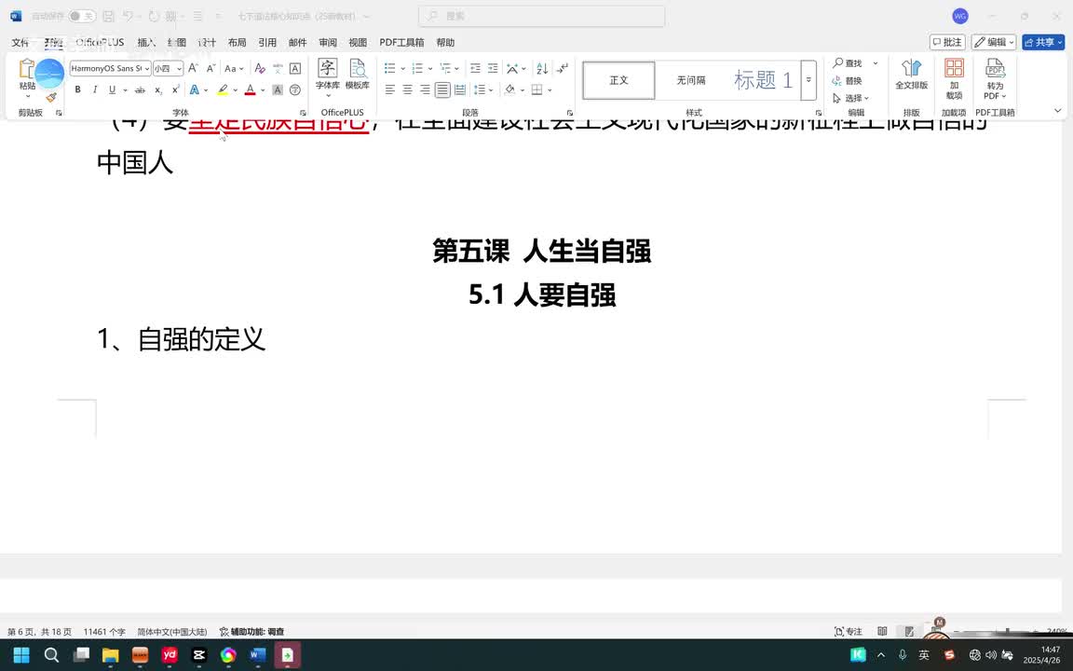Toggle AutoSave switch

pos(81,16)
